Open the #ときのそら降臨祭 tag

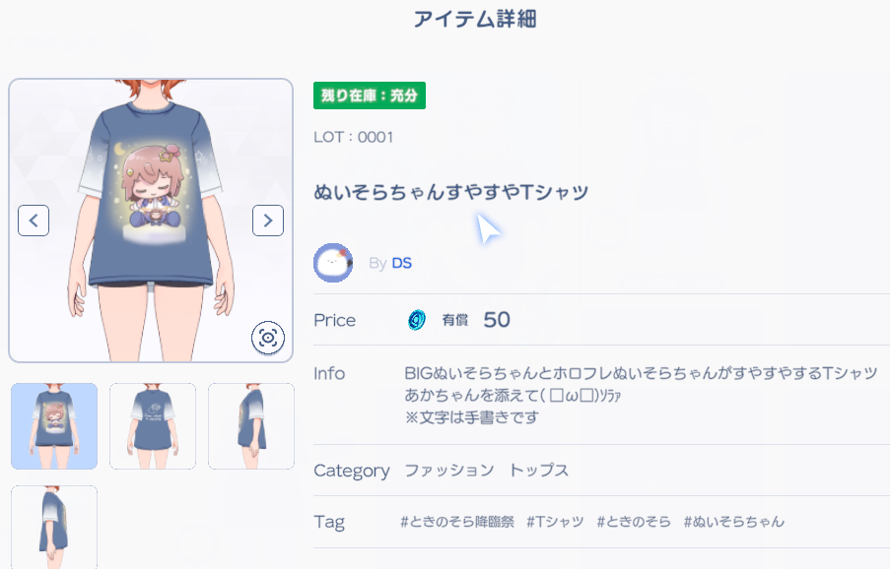pyautogui.click(x=457, y=522)
